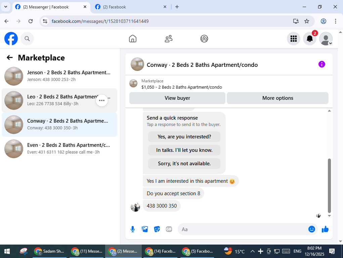Click the address bar URL
This screenshot has width=343, height=258.
pos(100,21)
